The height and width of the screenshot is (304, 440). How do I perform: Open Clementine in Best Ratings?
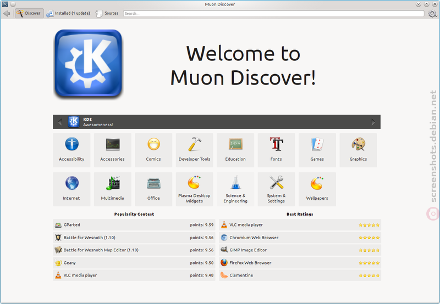pos(300,275)
